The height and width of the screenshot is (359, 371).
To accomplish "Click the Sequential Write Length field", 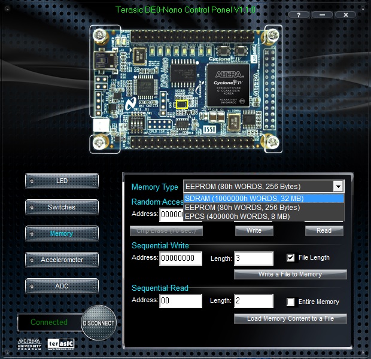I will [254, 258].
